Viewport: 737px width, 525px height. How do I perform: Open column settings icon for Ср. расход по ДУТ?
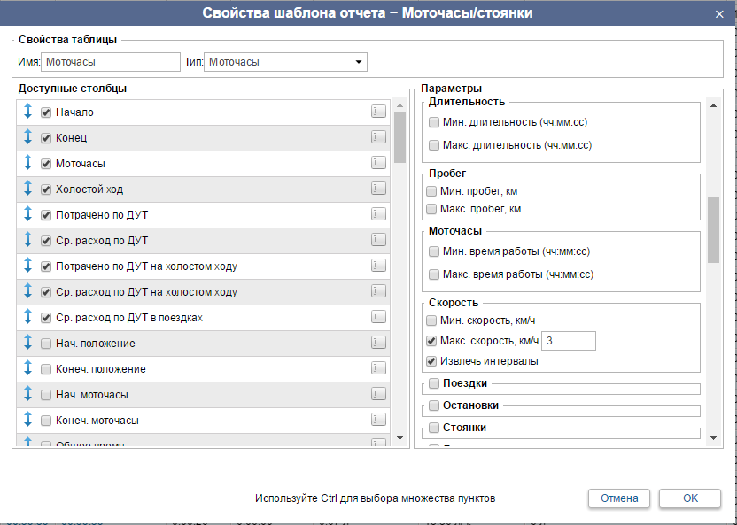378,240
